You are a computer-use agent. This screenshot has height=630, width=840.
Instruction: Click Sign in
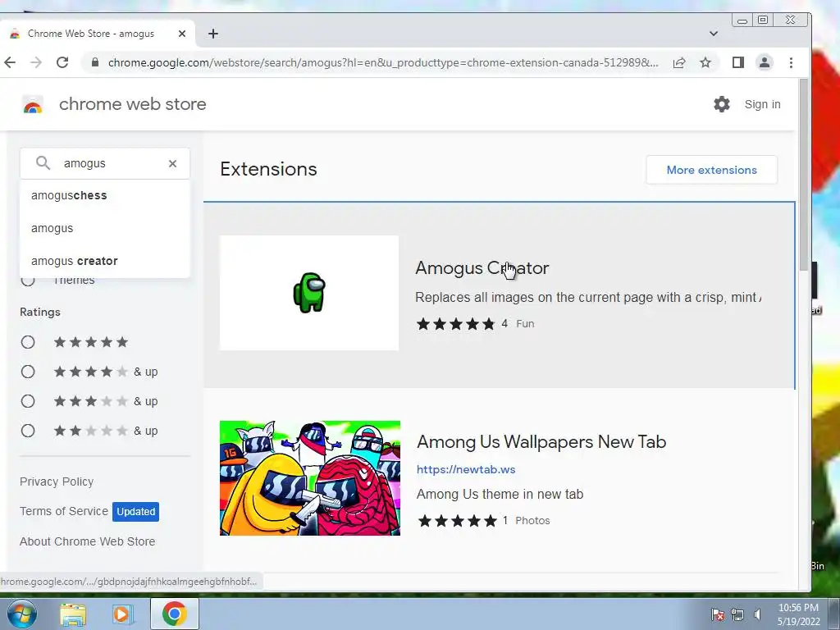[762, 104]
